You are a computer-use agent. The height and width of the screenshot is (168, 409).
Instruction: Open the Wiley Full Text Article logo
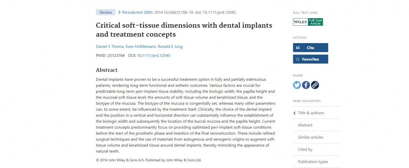(x=308, y=22)
